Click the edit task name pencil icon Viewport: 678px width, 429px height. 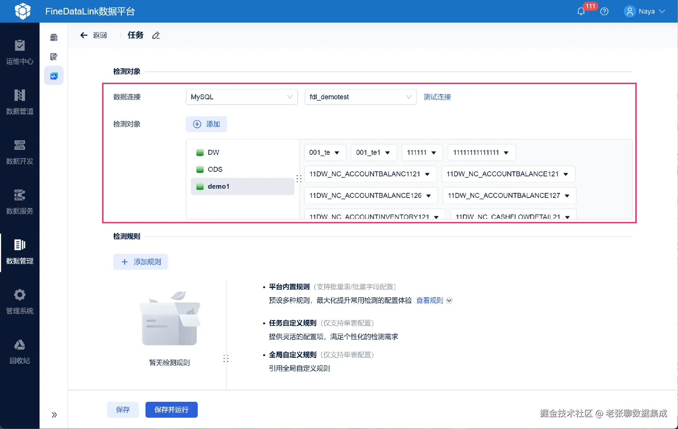(x=156, y=35)
